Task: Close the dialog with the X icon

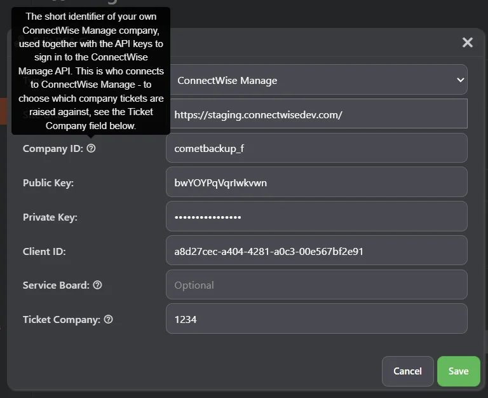Action: (x=468, y=43)
